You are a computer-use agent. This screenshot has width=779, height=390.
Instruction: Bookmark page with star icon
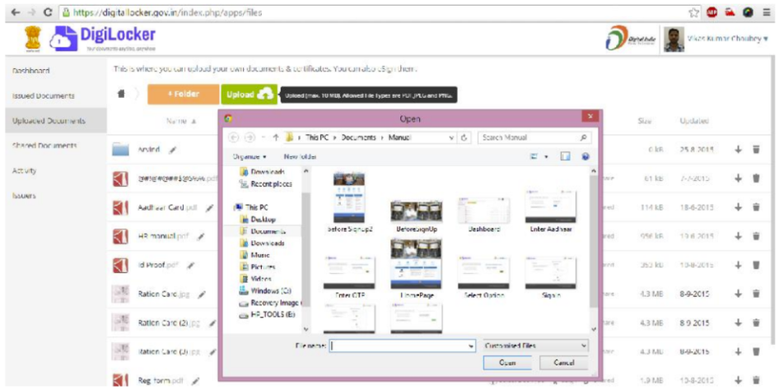(694, 13)
